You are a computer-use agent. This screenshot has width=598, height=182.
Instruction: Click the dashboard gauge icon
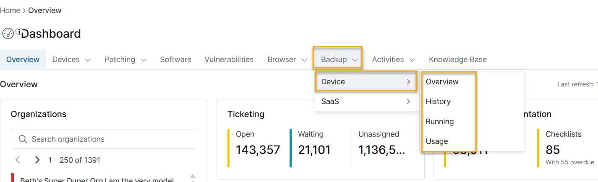click(8, 34)
